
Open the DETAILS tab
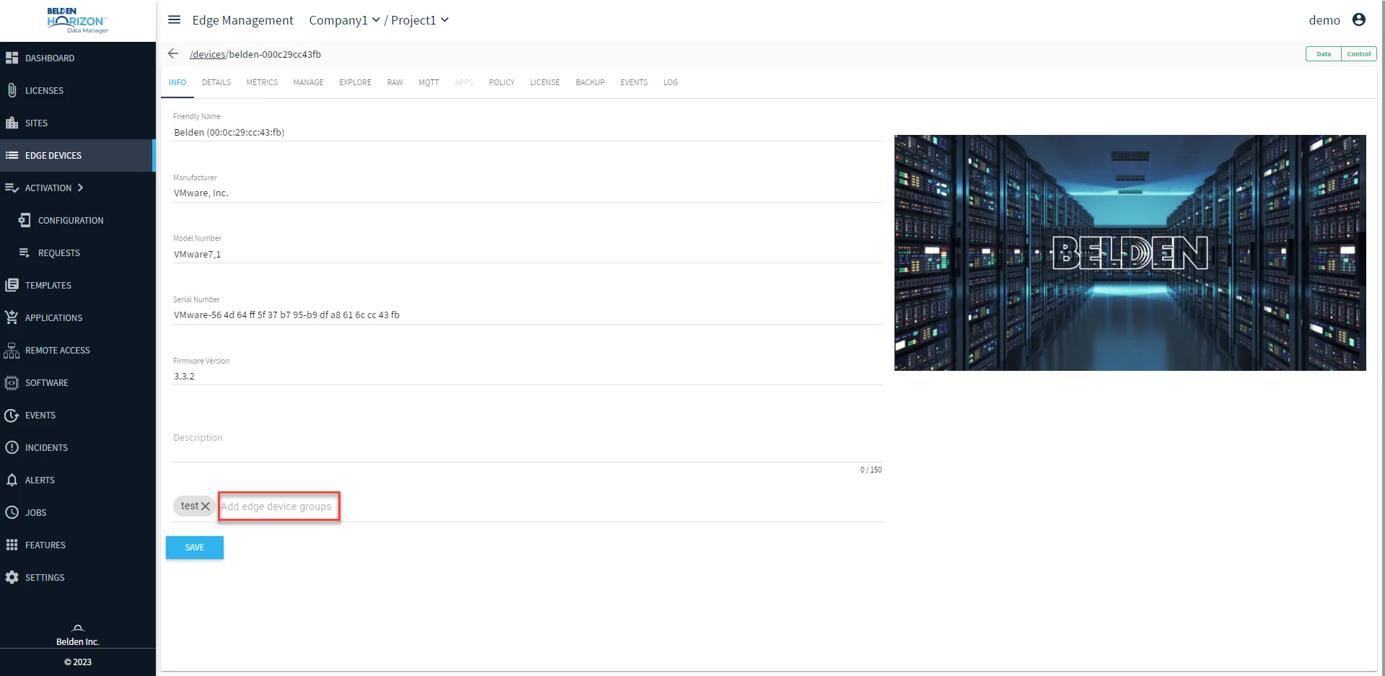pos(216,82)
